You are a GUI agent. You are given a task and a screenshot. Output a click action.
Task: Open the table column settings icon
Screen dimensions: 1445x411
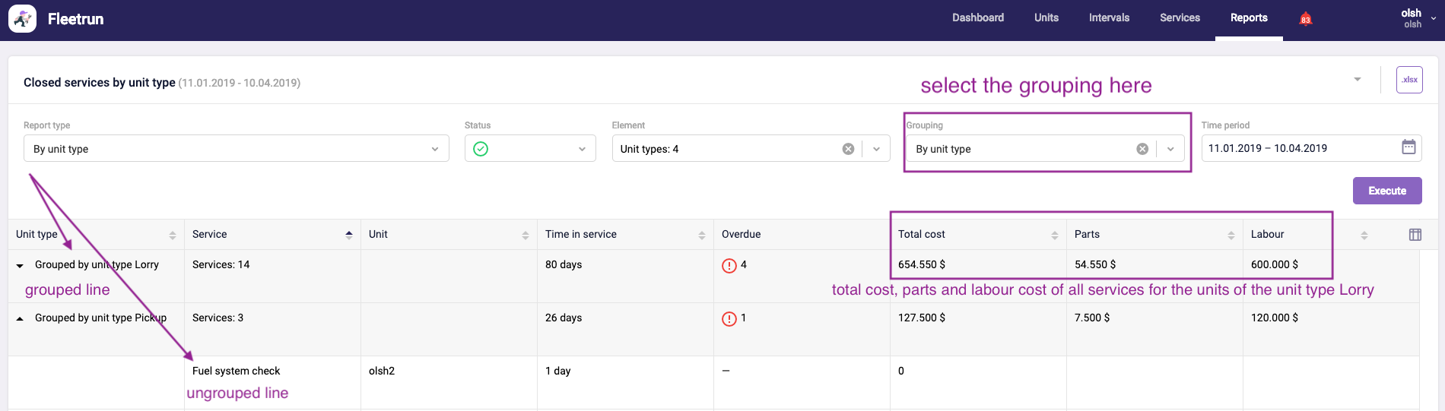click(x=1415, y=235)
